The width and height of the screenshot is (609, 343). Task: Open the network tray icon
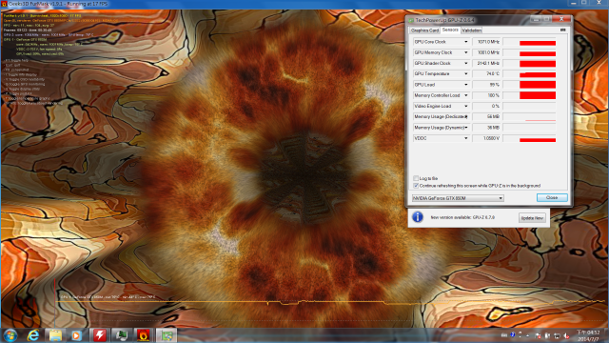[x=557, y=335]
